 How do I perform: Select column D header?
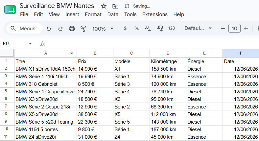click(x=168, y=53)
